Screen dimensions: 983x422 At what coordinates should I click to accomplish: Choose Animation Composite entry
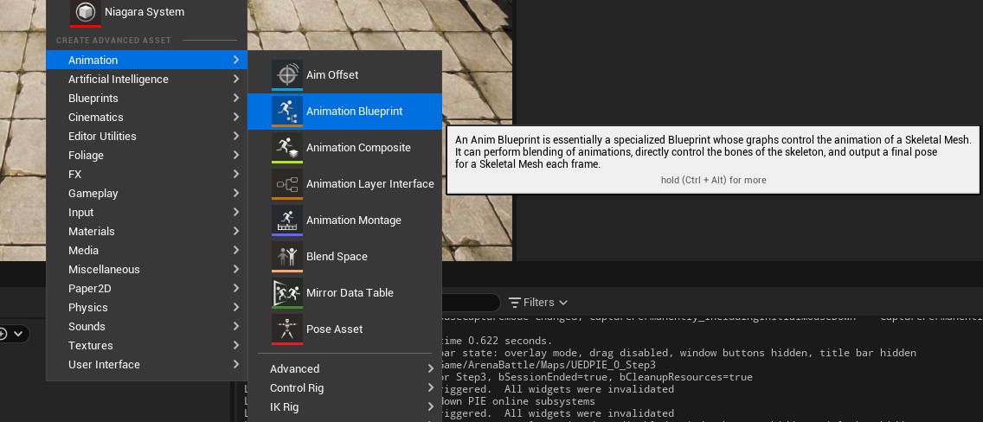(344, 147)
